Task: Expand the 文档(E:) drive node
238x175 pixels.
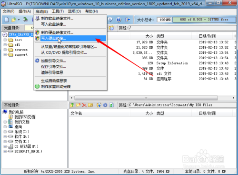Action: [x=5, y=142]
